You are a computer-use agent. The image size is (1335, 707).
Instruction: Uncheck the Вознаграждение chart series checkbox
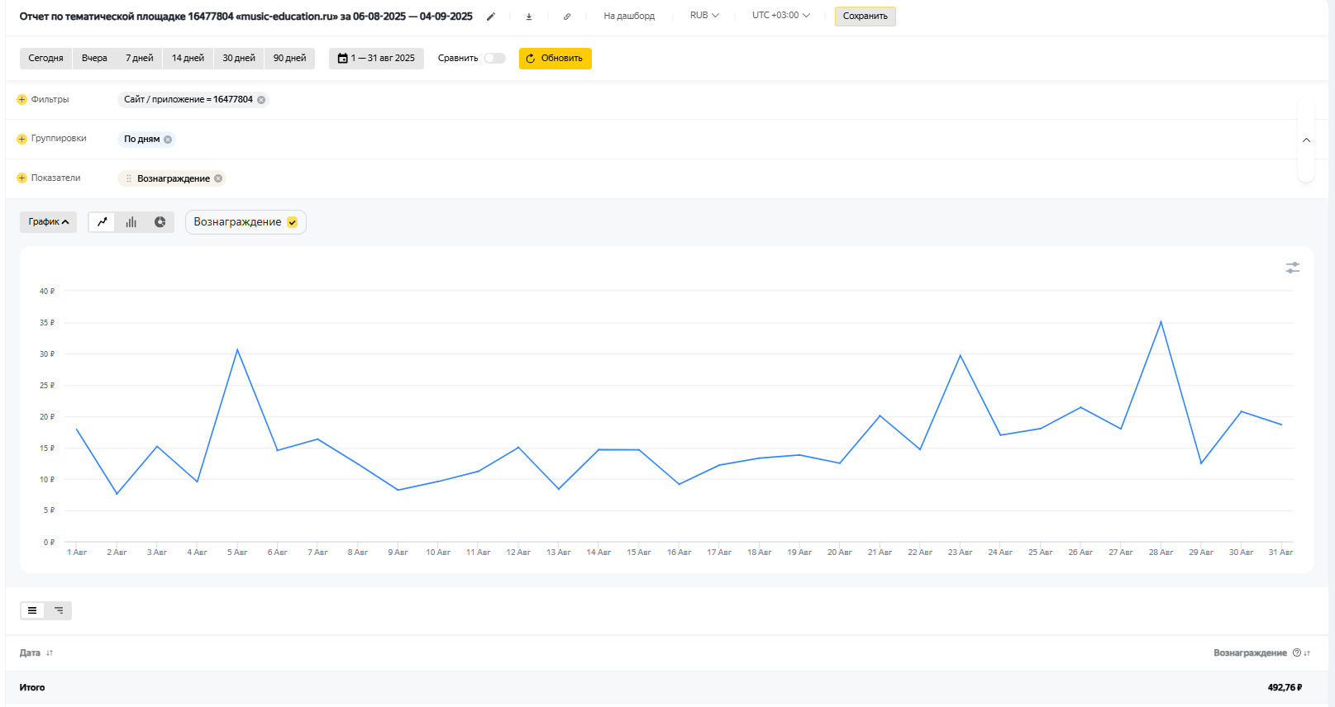click(293, 222)
